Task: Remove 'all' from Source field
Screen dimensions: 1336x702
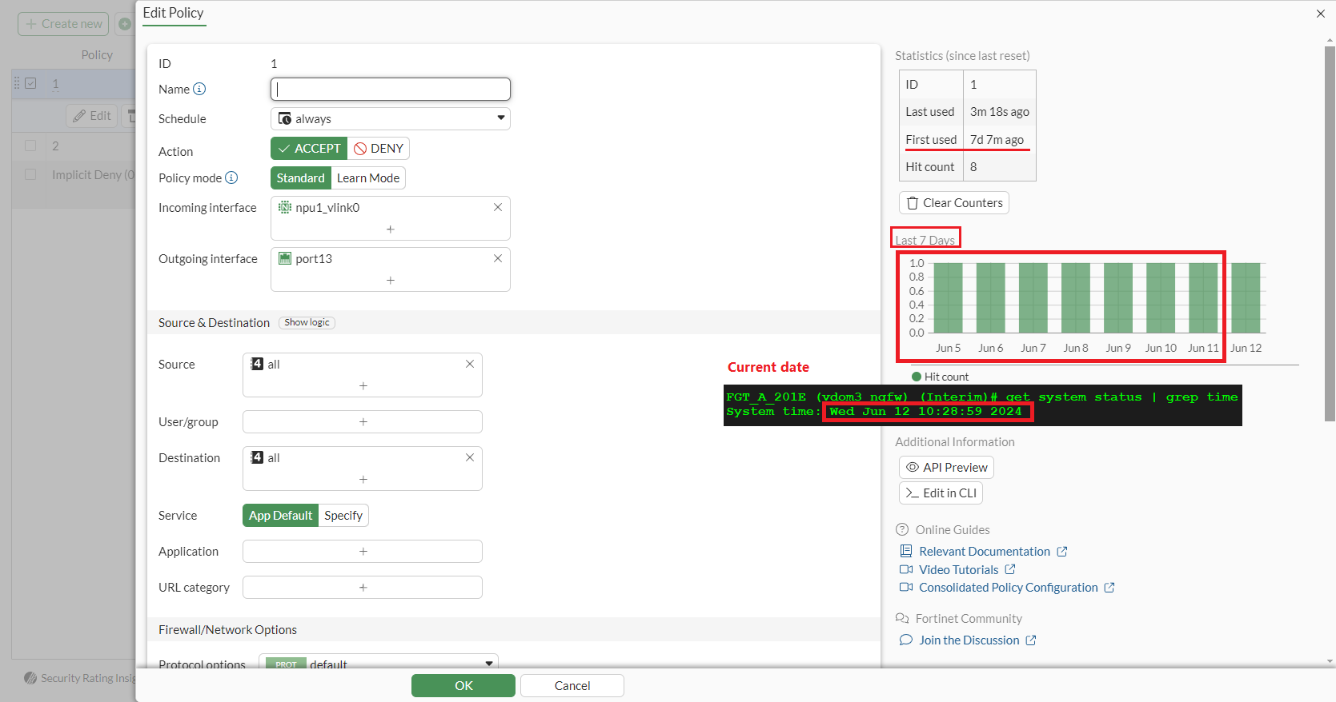Action: click(x=470, y=364)
